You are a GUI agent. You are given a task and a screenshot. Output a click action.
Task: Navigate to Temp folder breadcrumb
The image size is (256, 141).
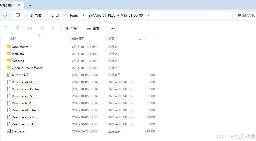pyautogui.click(x=74, y=15)
